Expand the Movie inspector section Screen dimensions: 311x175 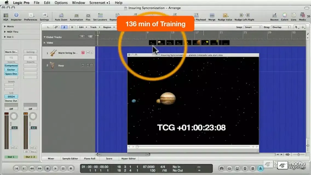click(x=5, y=26)
